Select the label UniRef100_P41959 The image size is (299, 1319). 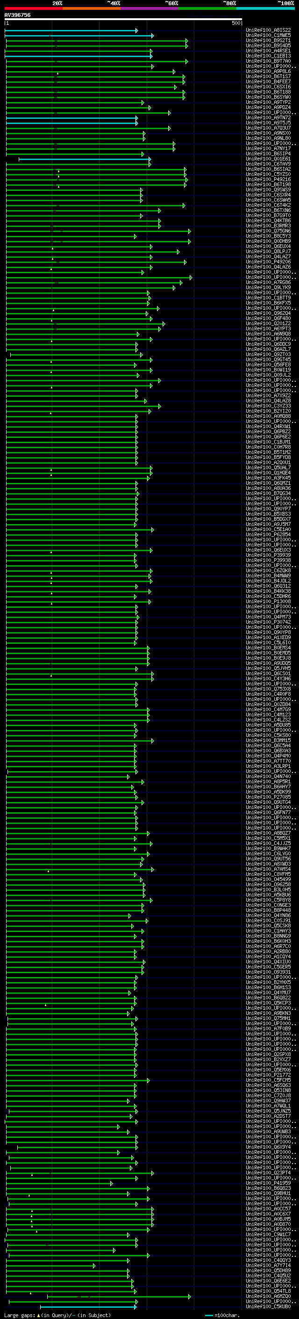click(x=268, y=1183)
